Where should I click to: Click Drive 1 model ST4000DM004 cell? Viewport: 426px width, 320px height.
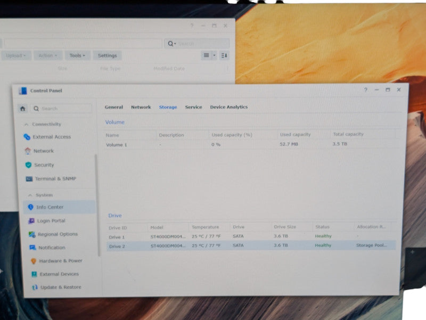[168, 236]
